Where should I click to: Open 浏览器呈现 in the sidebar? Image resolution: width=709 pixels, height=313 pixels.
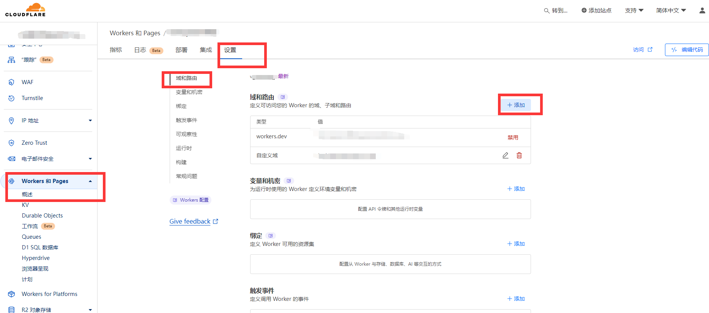pyautogui.click(x=35, y=269)
